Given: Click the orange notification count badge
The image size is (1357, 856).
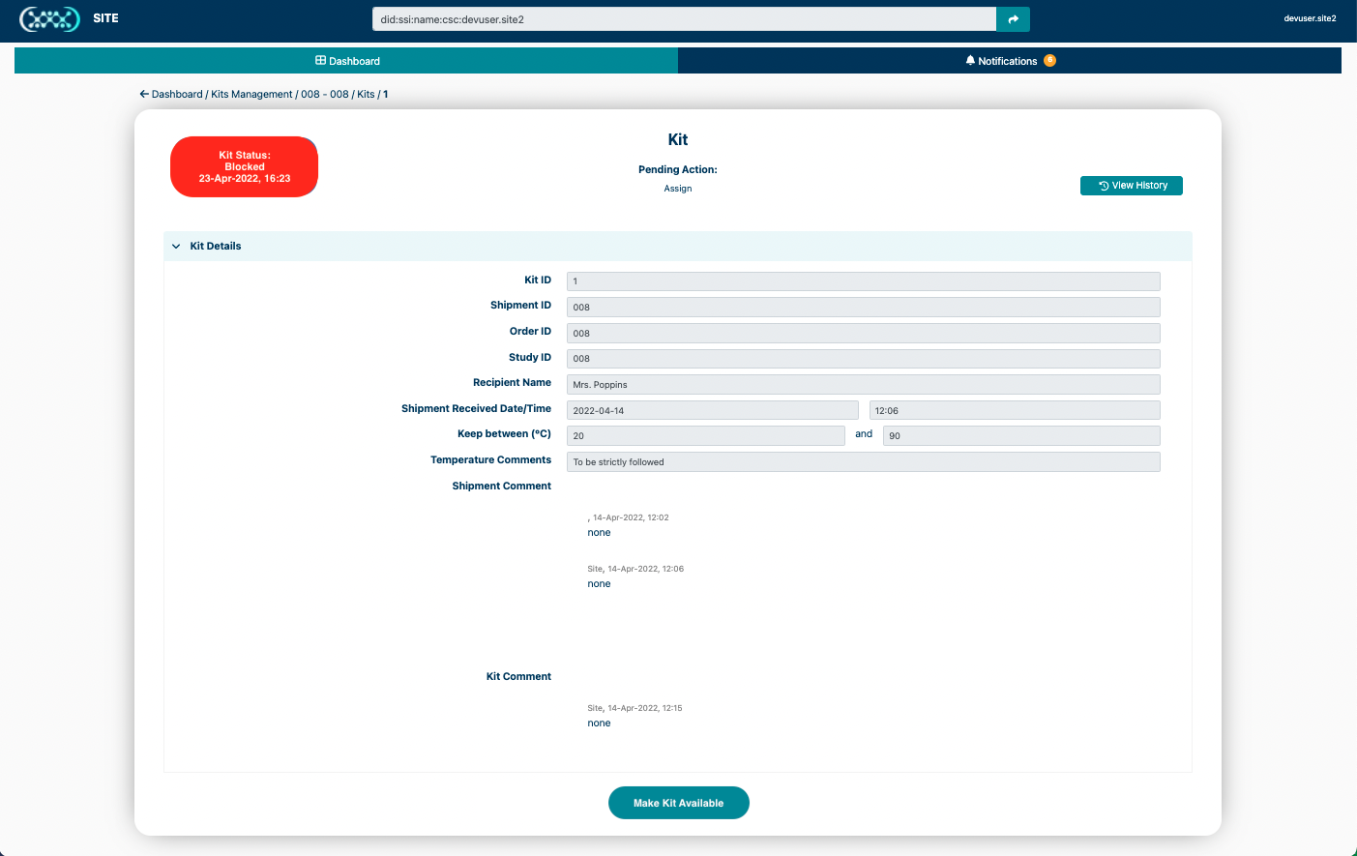Looking at the screenshot, I should coord(1049,60).
